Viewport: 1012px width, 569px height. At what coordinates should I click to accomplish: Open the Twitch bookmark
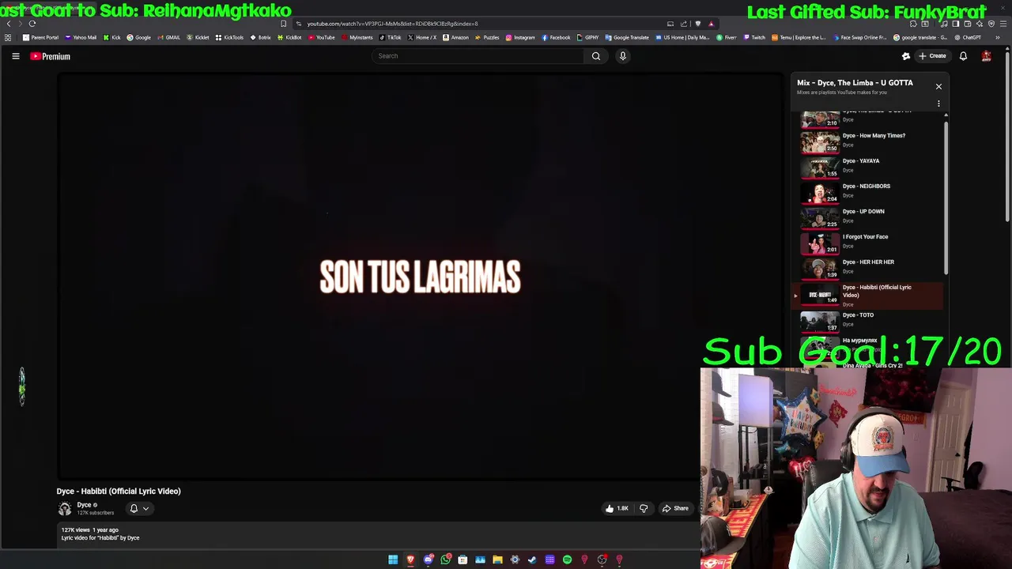(x=754, y=37)
